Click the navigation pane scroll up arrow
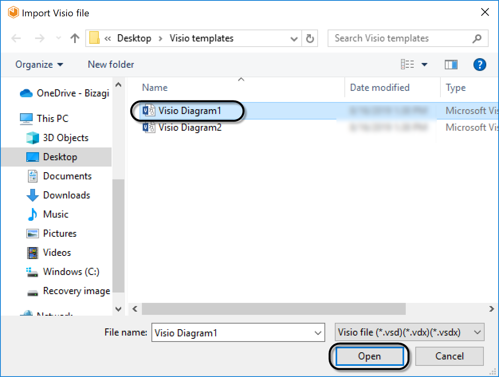 tap(118, 84)
